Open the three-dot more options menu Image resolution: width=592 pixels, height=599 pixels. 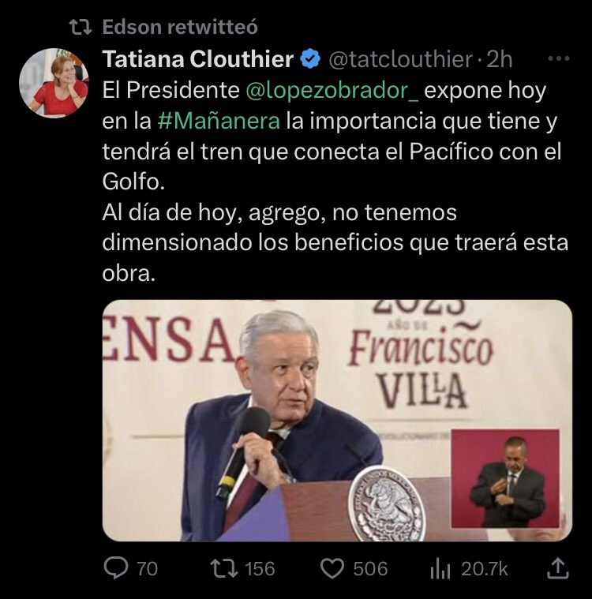(x=558, y=59)
